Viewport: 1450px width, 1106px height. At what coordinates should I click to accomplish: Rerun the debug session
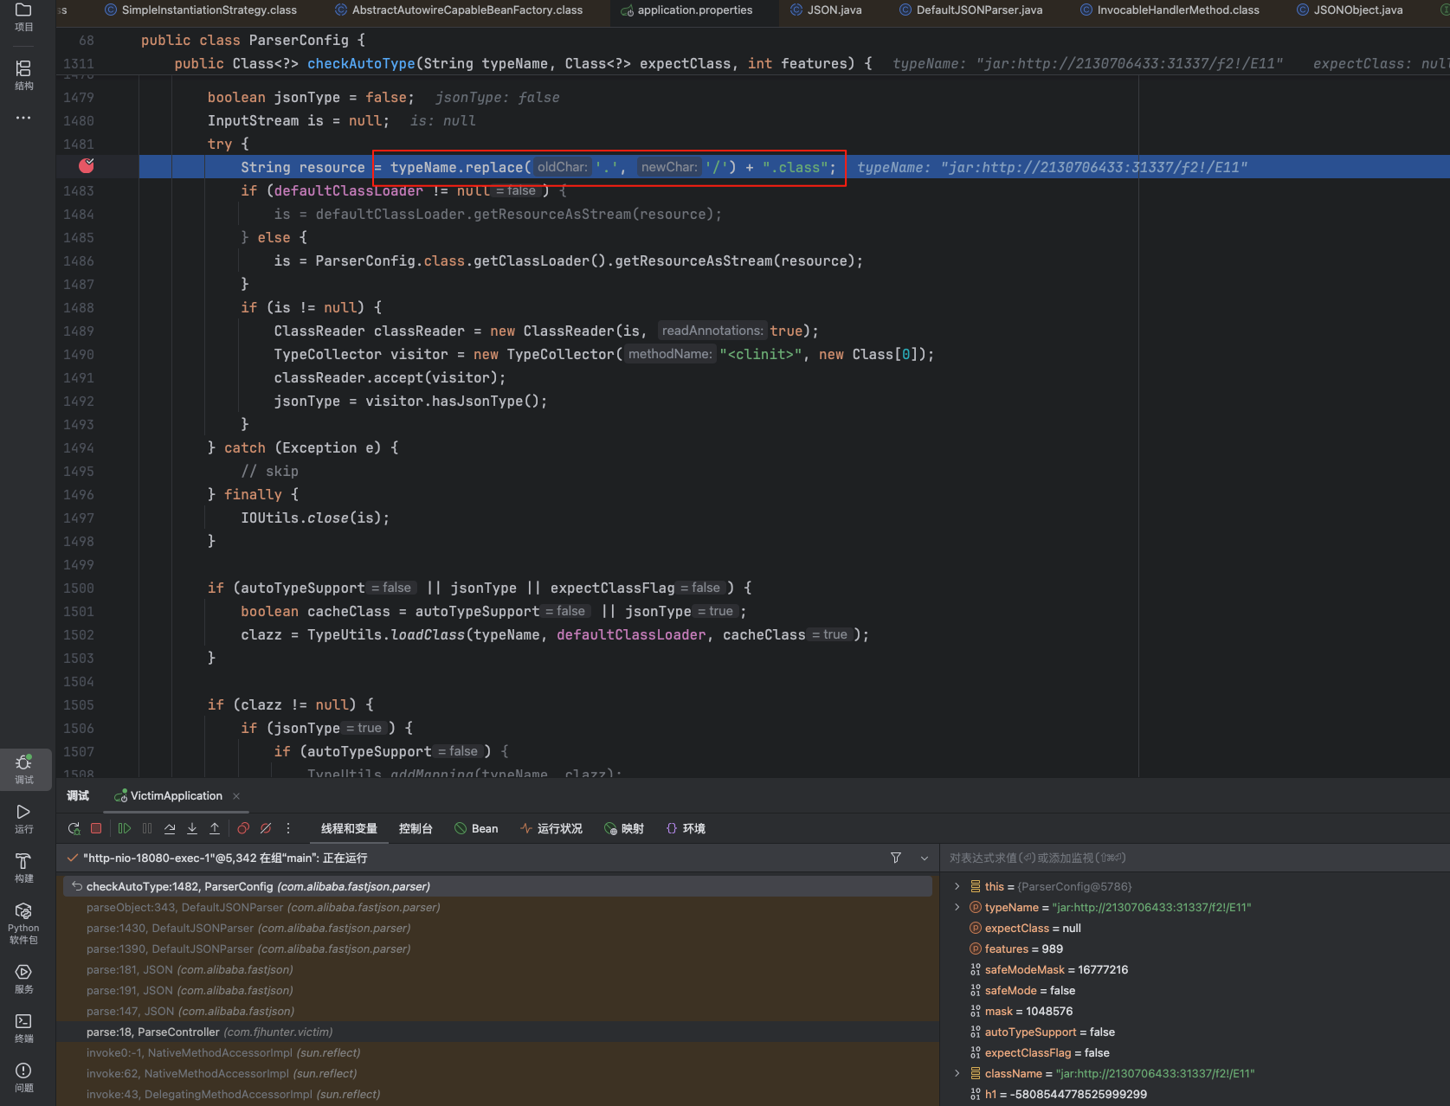(74, 828)
